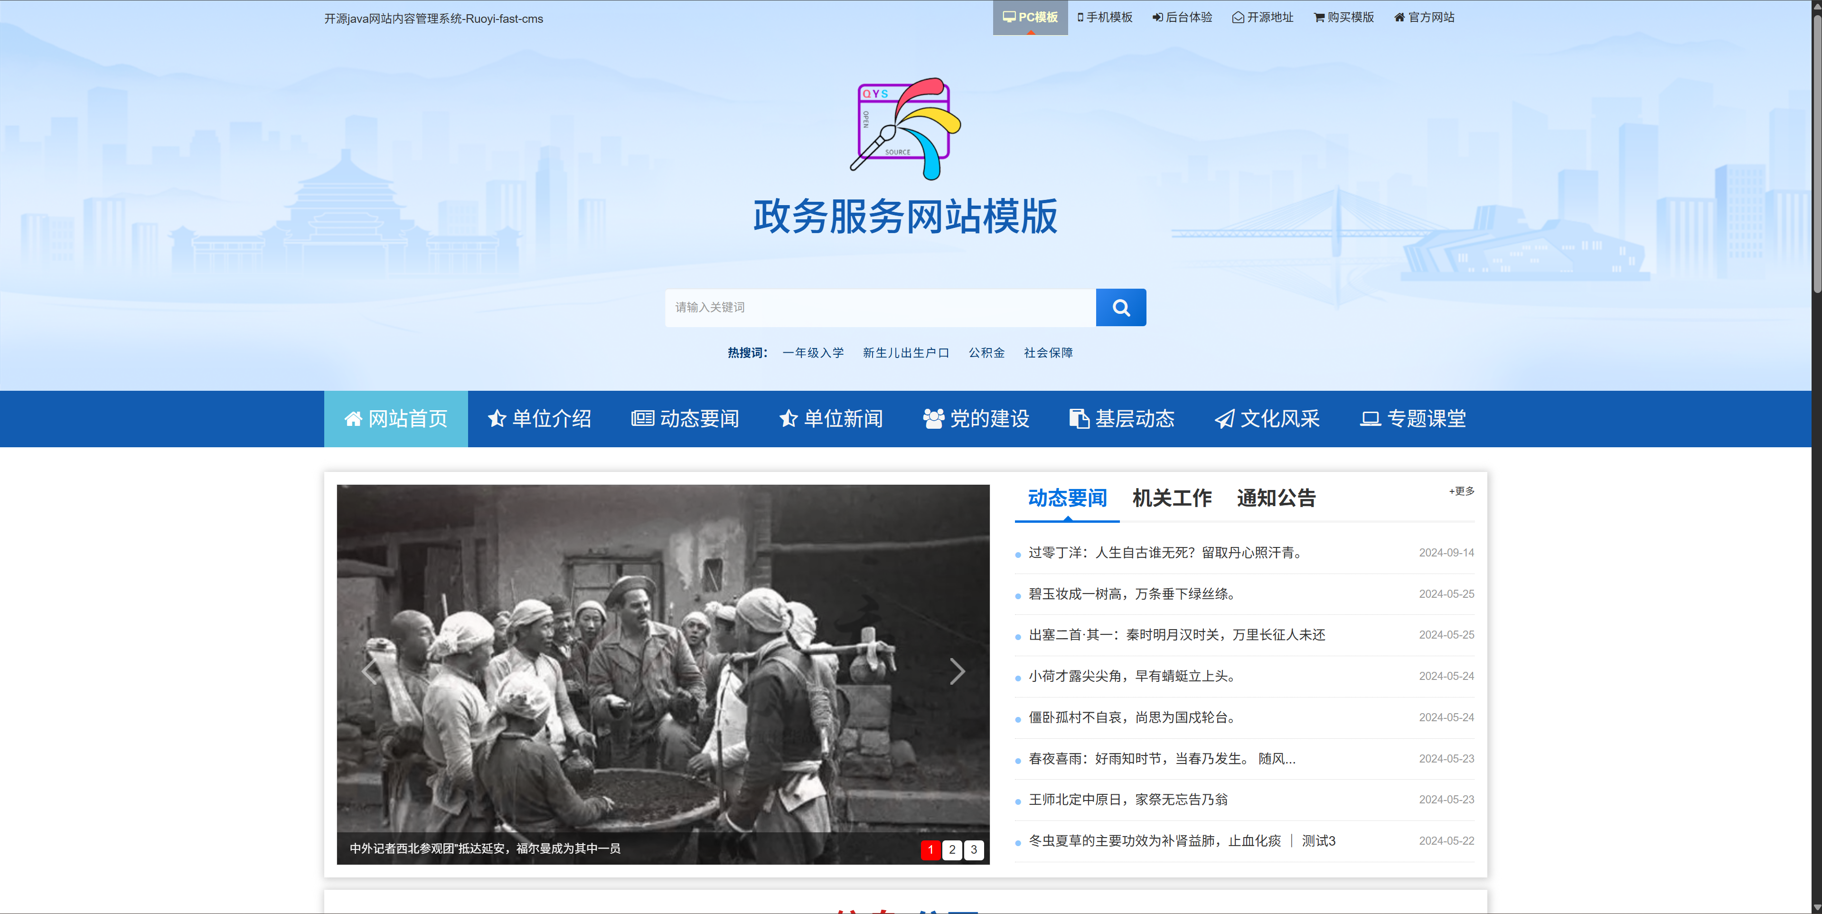The height and width of the screenshot is (914, 1822).
Task: Go back with carousel previous arrow
Action: [369, 672]
